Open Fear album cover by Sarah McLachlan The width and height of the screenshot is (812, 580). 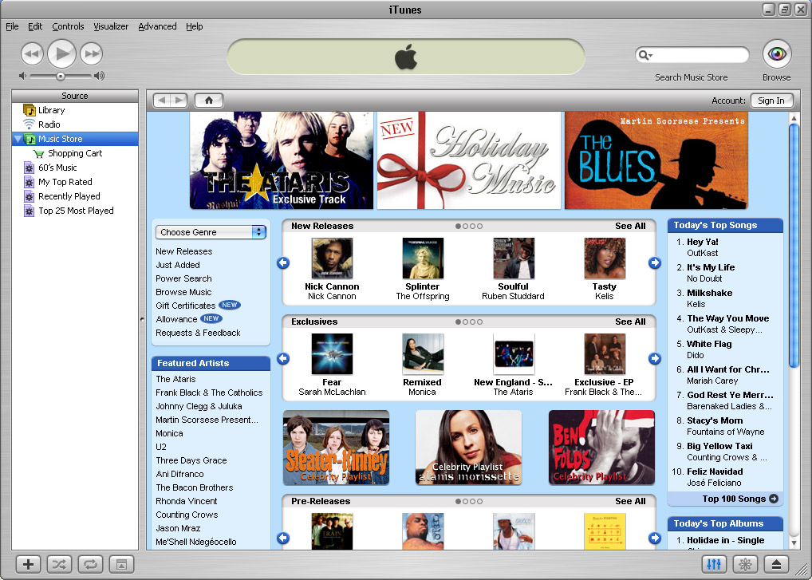pyautogui.click(x=332, y=354)
